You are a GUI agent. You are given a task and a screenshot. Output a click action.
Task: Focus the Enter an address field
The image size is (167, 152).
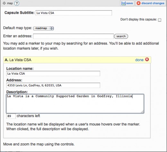pyautogui.click(x=73, y=36)
